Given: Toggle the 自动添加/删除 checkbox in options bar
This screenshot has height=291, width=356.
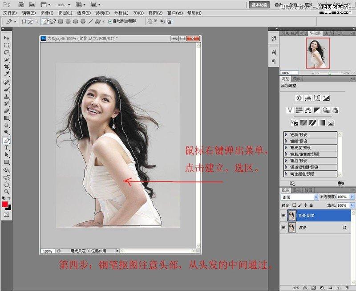Looking at the screenshot, I should pos(109,21).
